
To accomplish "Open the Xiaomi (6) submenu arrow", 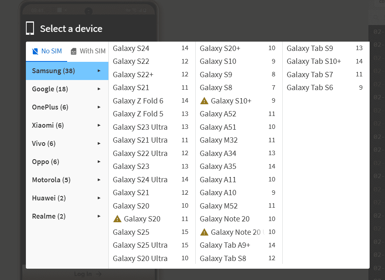I will 99,126.
